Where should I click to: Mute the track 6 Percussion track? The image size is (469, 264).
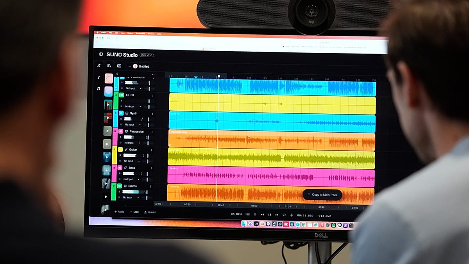point(121,131)
